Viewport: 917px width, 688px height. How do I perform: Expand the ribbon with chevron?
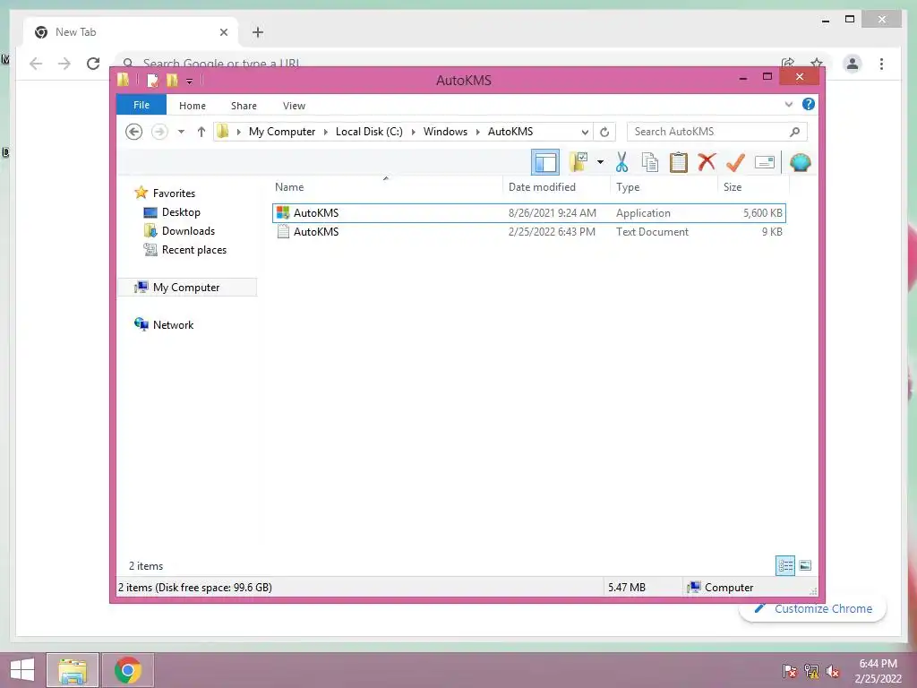point(788,104)
